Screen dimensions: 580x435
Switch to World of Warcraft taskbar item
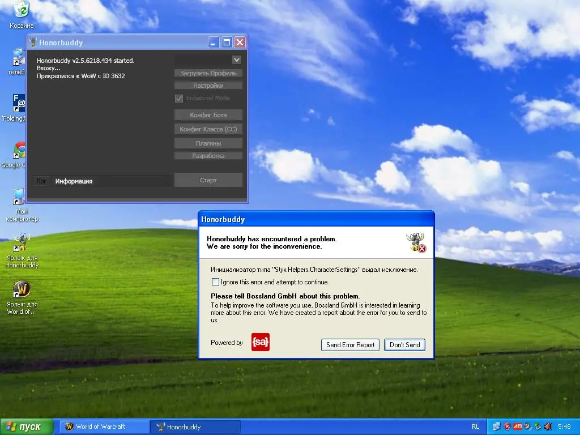[x=101, y=427]
